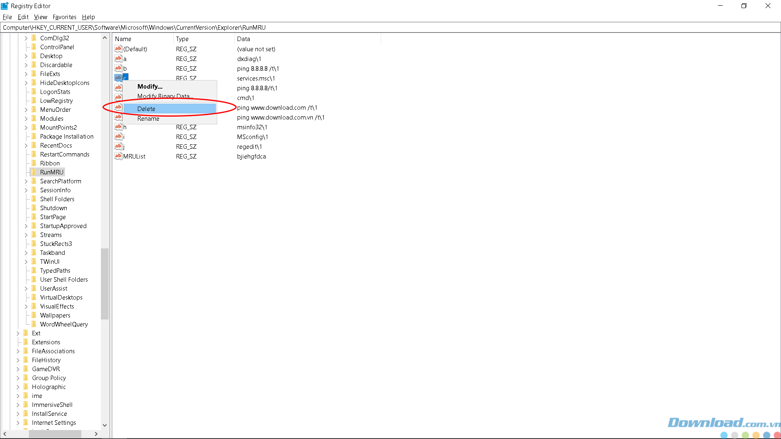Viewport: 781px width, 439px height.
Task: Click the string icon of value j
Action: tap(118, 146)
